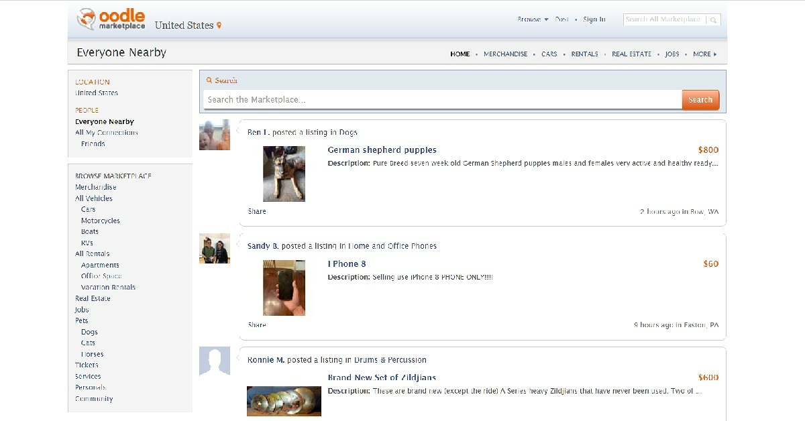Share the German shepherd puppies listing
The image size is (805, 421).
click(257, 211)
